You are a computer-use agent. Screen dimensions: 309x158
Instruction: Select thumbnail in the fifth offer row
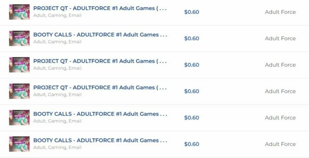point(19,118)
